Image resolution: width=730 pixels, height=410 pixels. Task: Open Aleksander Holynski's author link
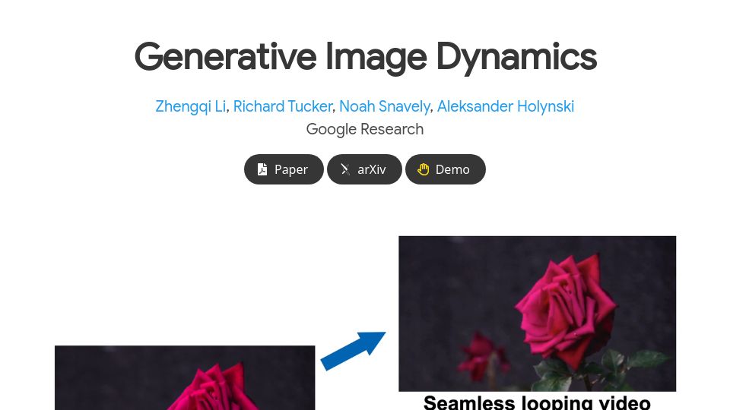506,106
